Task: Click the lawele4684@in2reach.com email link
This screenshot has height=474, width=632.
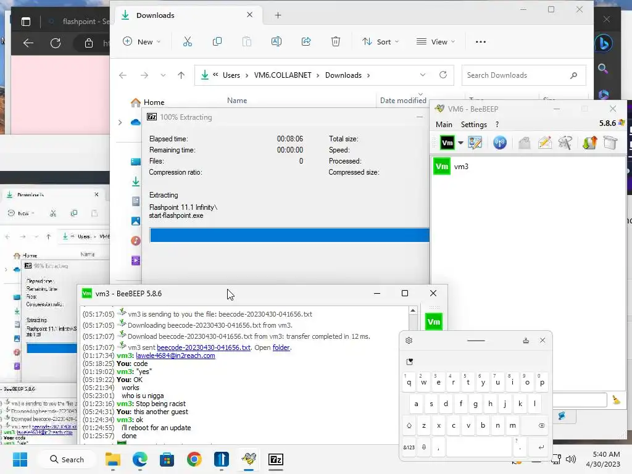Action: pos(175,355)
